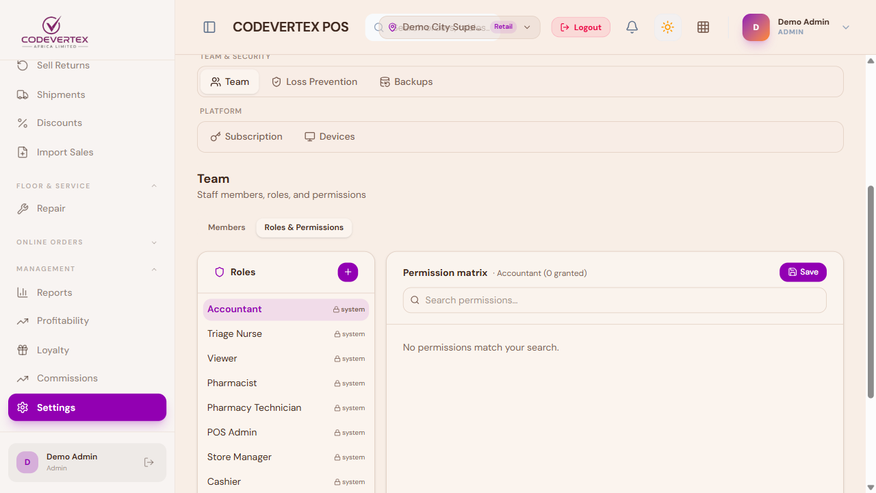Click the Search permissions field

[x=615, y=301]
